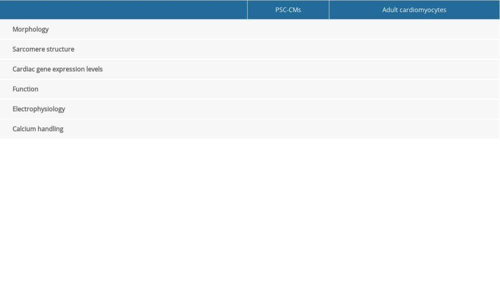Image resolution: width=500 pixels, height=300 pixels.
Task: Select the Cardiac gene expression levels label
Action: pyautogui.click(x=57, y=69)
